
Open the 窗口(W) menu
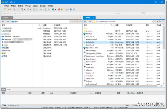(x=42, y=6)
